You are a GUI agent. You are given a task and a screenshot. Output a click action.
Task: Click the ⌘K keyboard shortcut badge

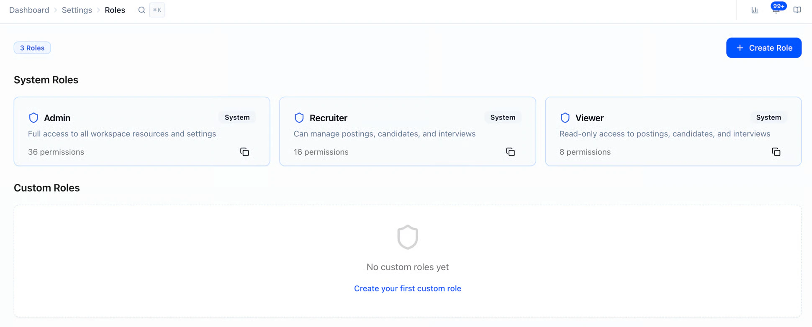point(157,10)
